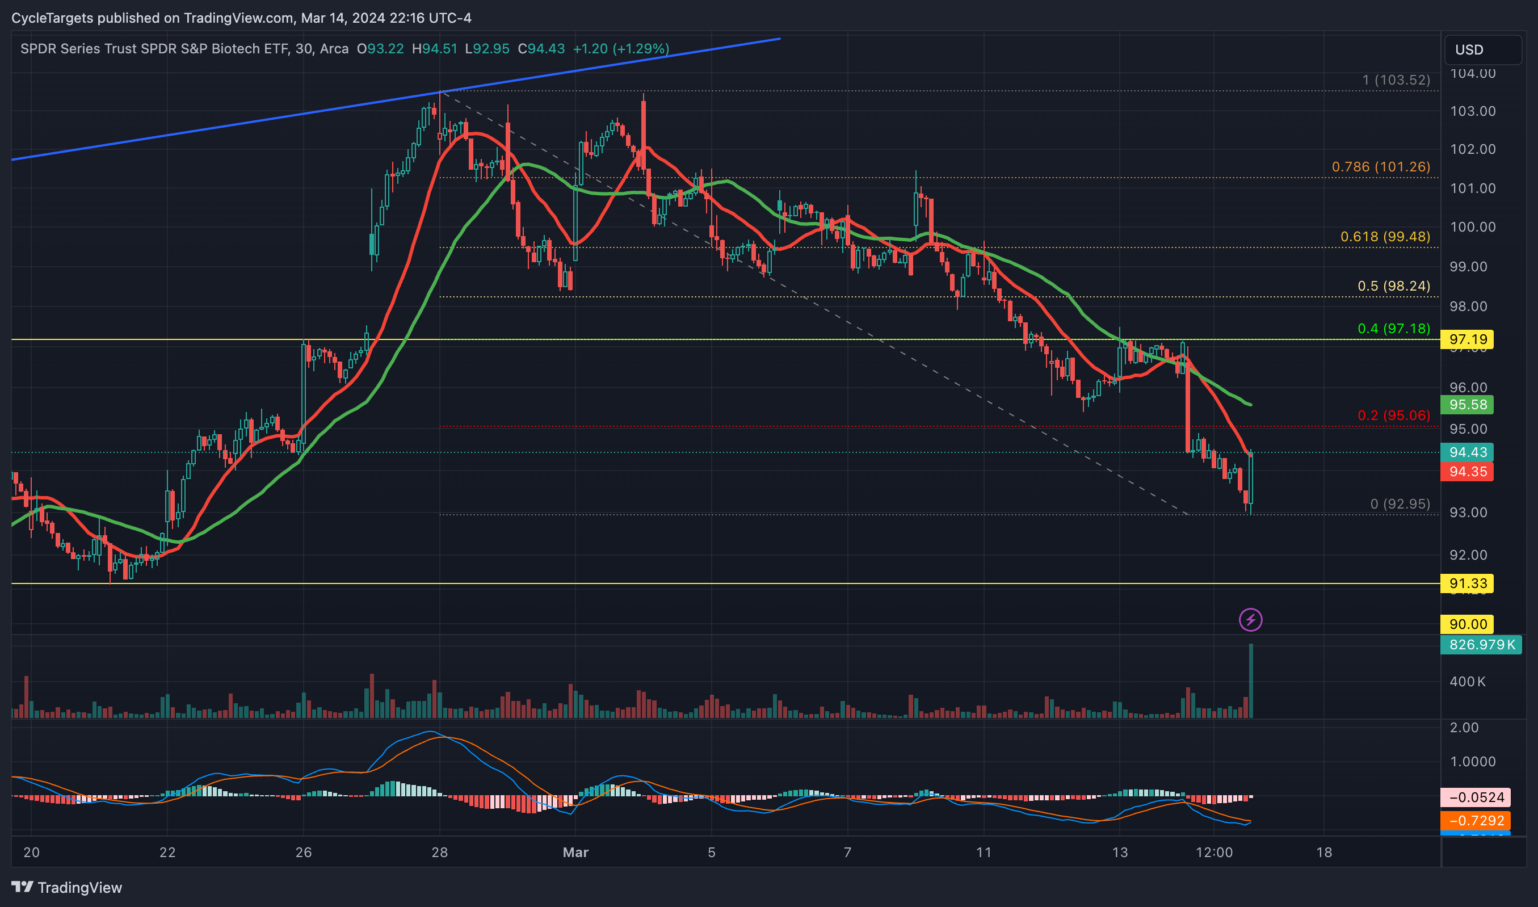
Task: Click the teal 94.43 current price label
Action: 1467,452
